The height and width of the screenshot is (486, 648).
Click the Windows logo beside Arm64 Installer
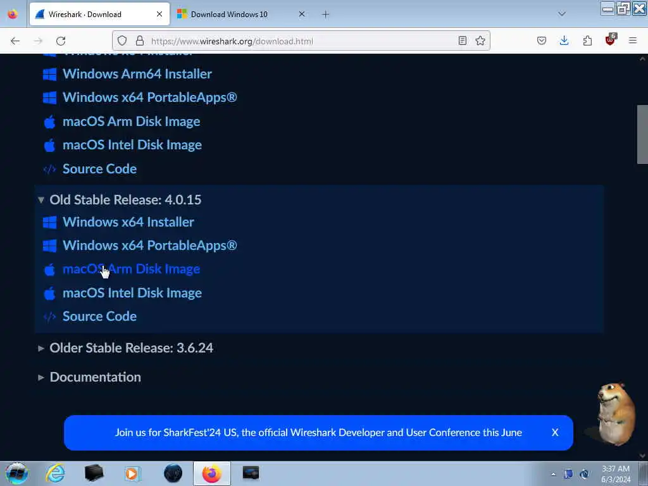click(49, 75)
